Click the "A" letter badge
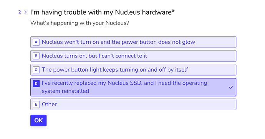The image size is (265, 139). point(36,42)
